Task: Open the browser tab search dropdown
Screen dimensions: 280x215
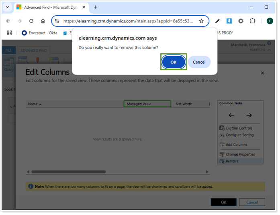Action: pos(7,7)
